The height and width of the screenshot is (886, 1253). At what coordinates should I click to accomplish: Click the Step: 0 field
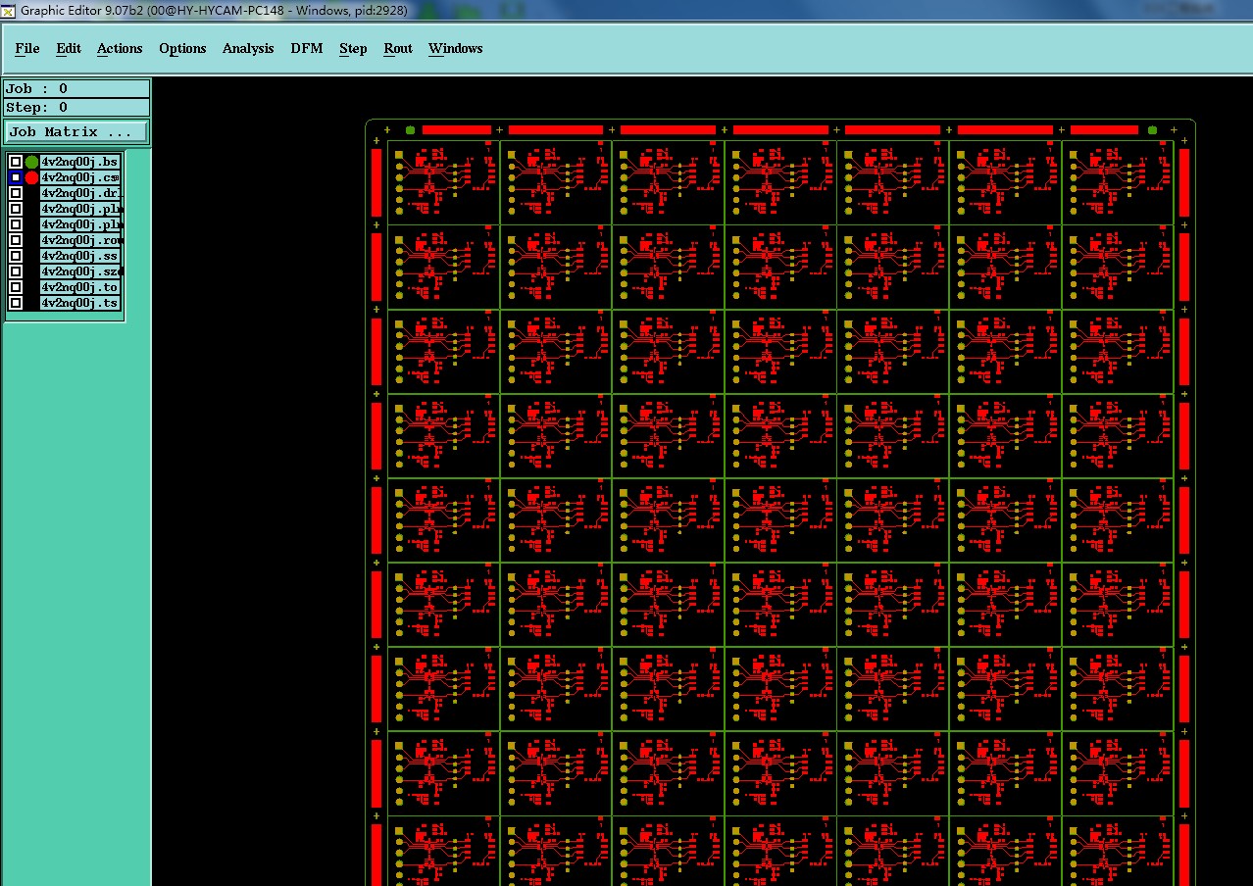(x=77, y=108)
